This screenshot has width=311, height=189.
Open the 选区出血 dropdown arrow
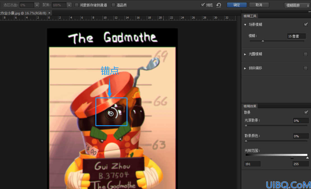tap(37, 5)
